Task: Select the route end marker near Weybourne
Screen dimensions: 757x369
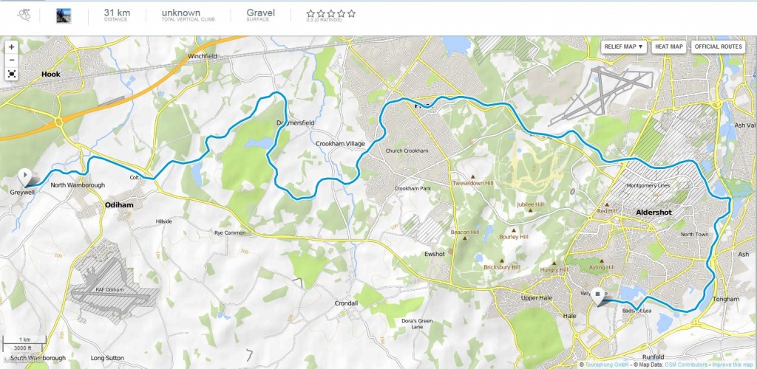Action: (x=599, y=296)
